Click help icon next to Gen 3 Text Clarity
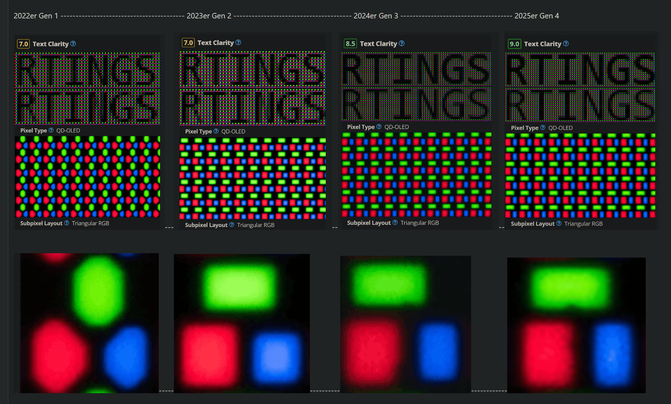The image size is (671, 404). tap(402, 43)
